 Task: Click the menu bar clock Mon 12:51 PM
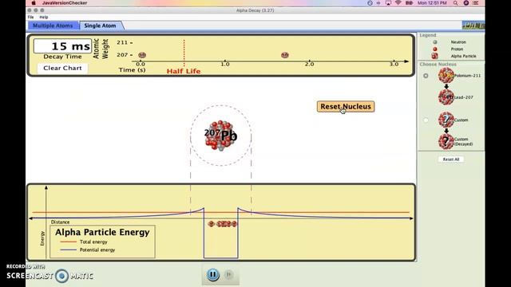coord(432,3)
